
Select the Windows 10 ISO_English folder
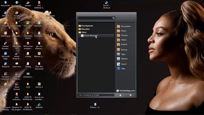17,106
